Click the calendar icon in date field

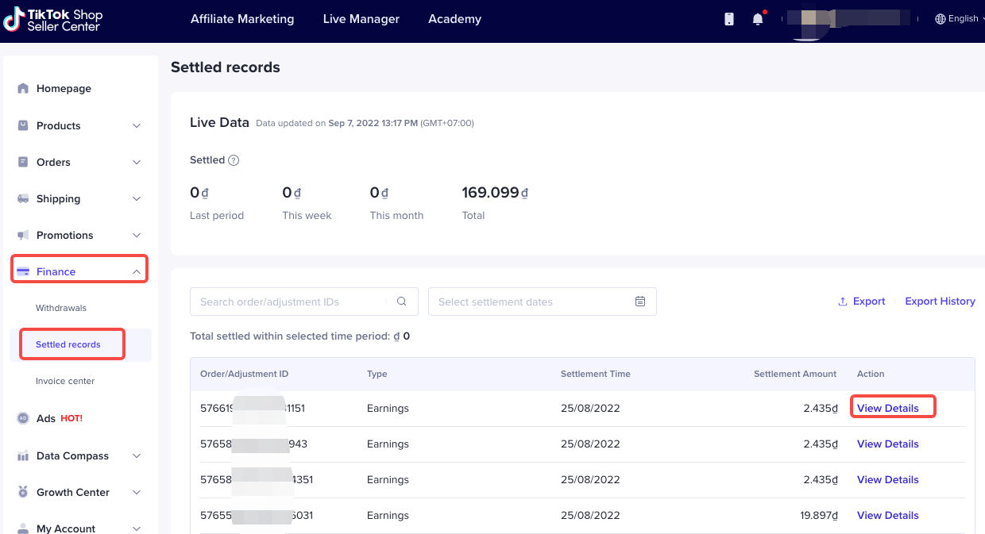click(640, 302)
